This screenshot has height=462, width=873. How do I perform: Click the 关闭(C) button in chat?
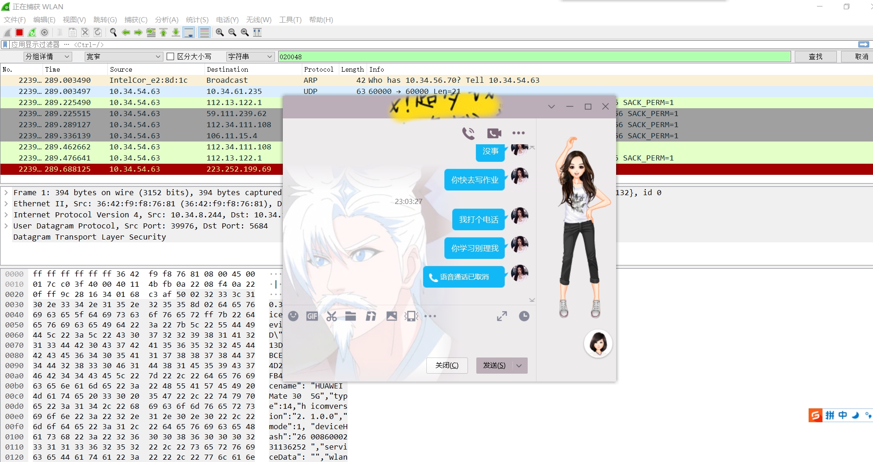[447, 365]
